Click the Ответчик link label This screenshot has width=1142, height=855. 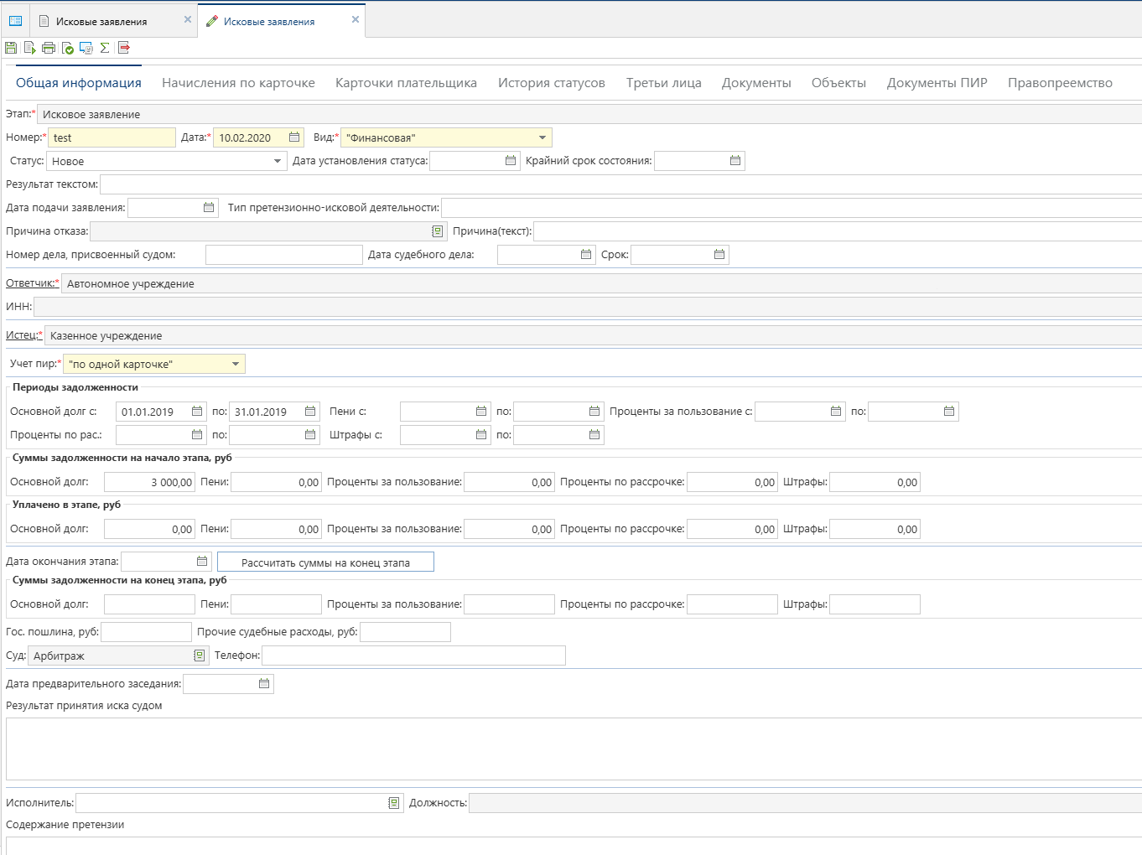coord(30,282)
